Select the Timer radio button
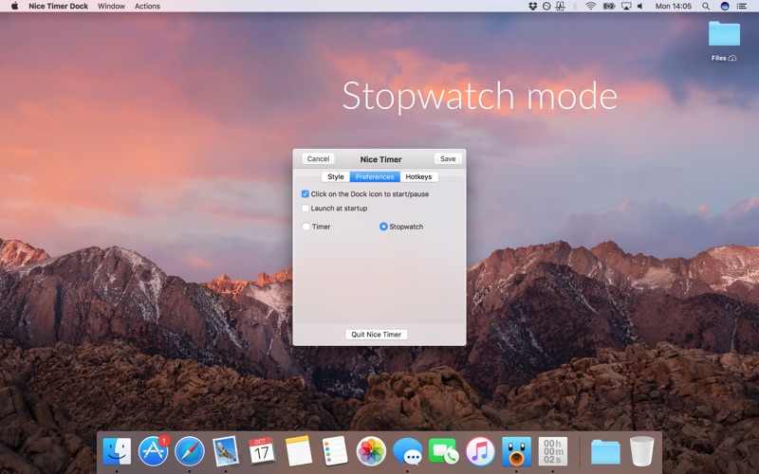The height and width of the screenshot is (474, 759). tap(305, 227)
